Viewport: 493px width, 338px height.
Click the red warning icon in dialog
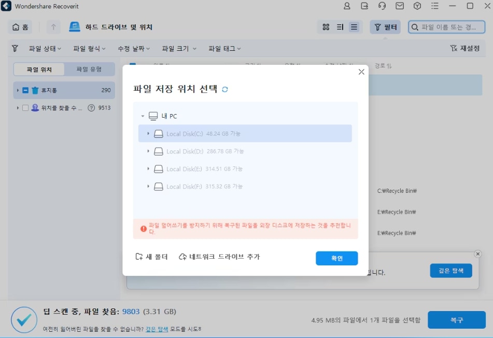click(144, 229)
